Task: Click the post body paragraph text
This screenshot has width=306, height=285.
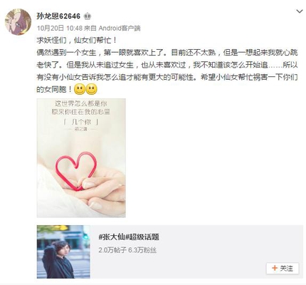Action: (x=167, y=71)
